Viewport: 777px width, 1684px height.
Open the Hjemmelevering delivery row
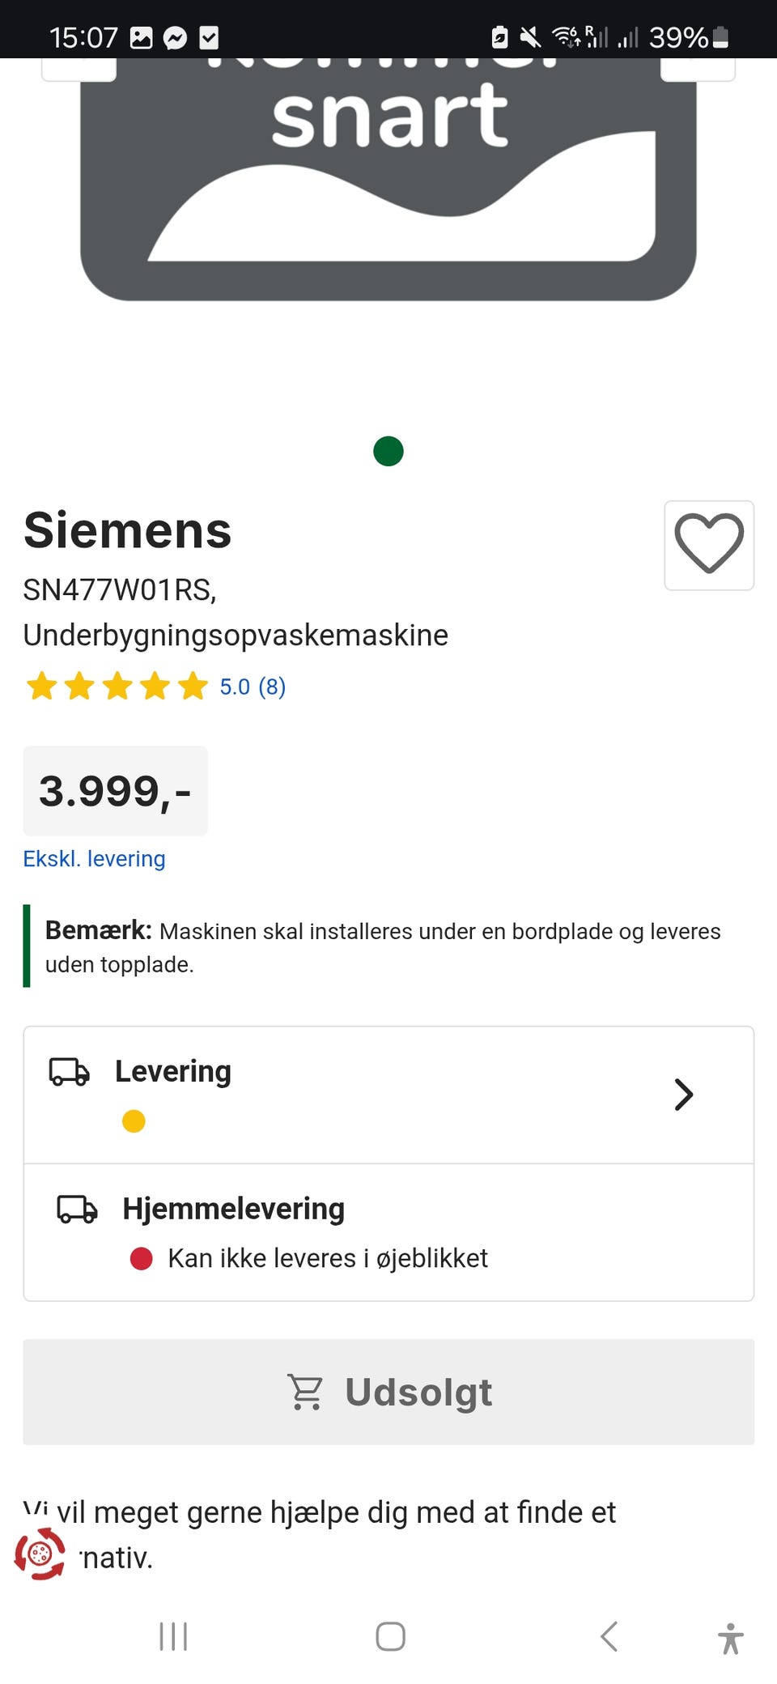(x=388, y=1232)
